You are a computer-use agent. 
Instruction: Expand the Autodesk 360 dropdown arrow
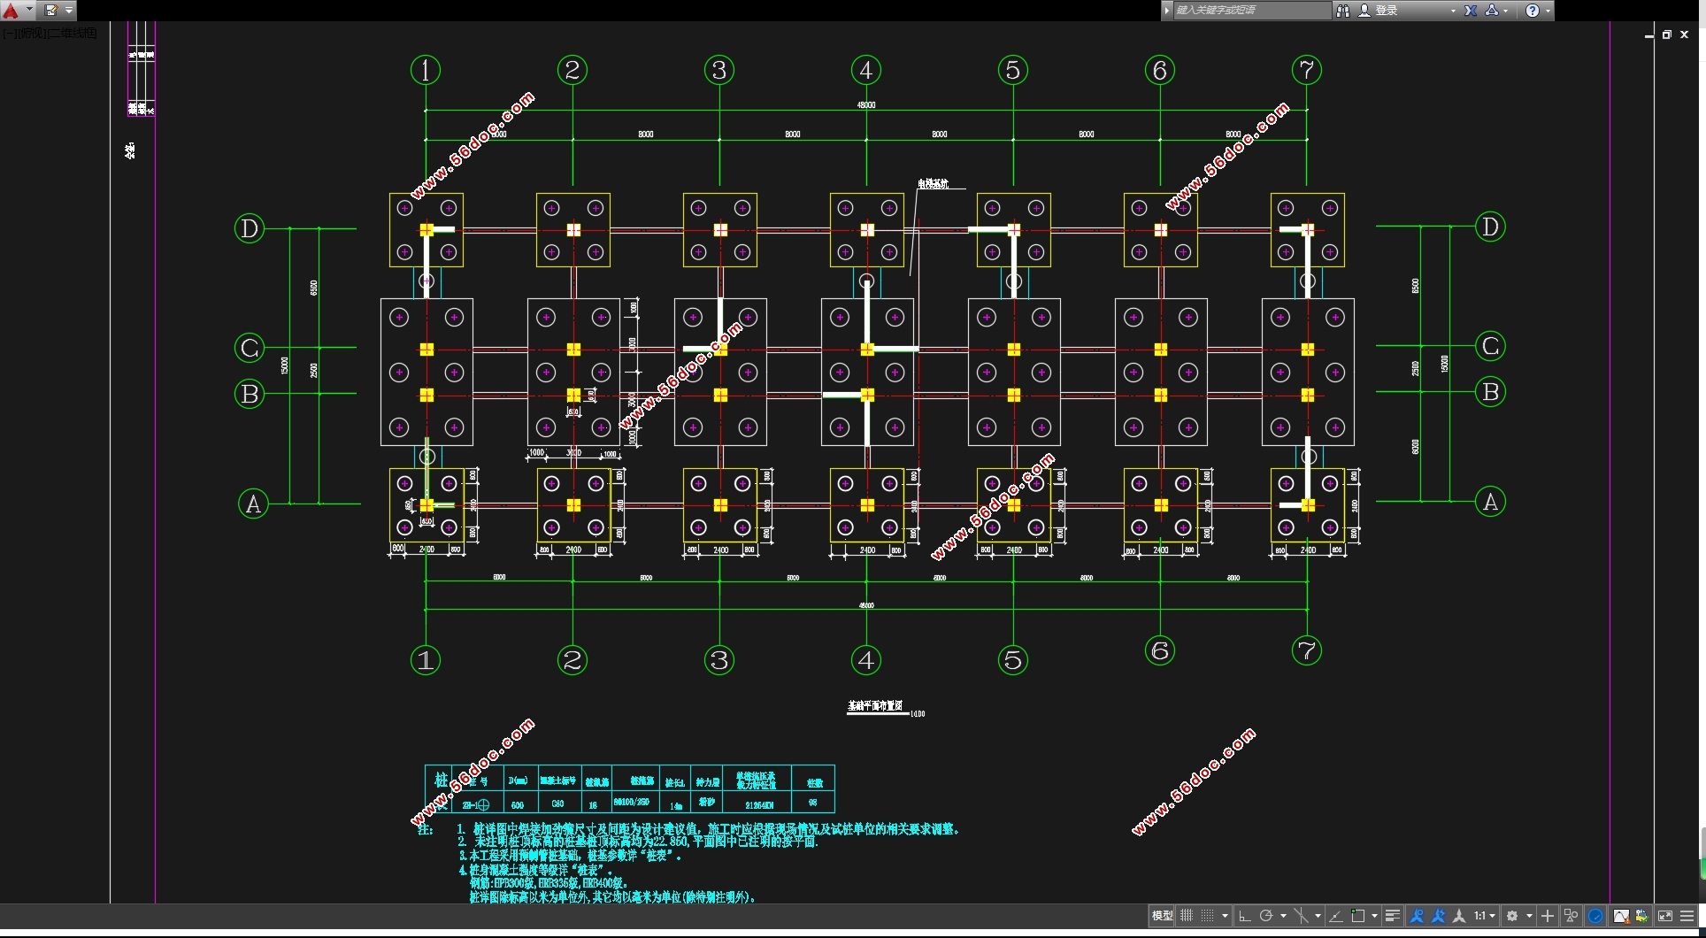1505,11
